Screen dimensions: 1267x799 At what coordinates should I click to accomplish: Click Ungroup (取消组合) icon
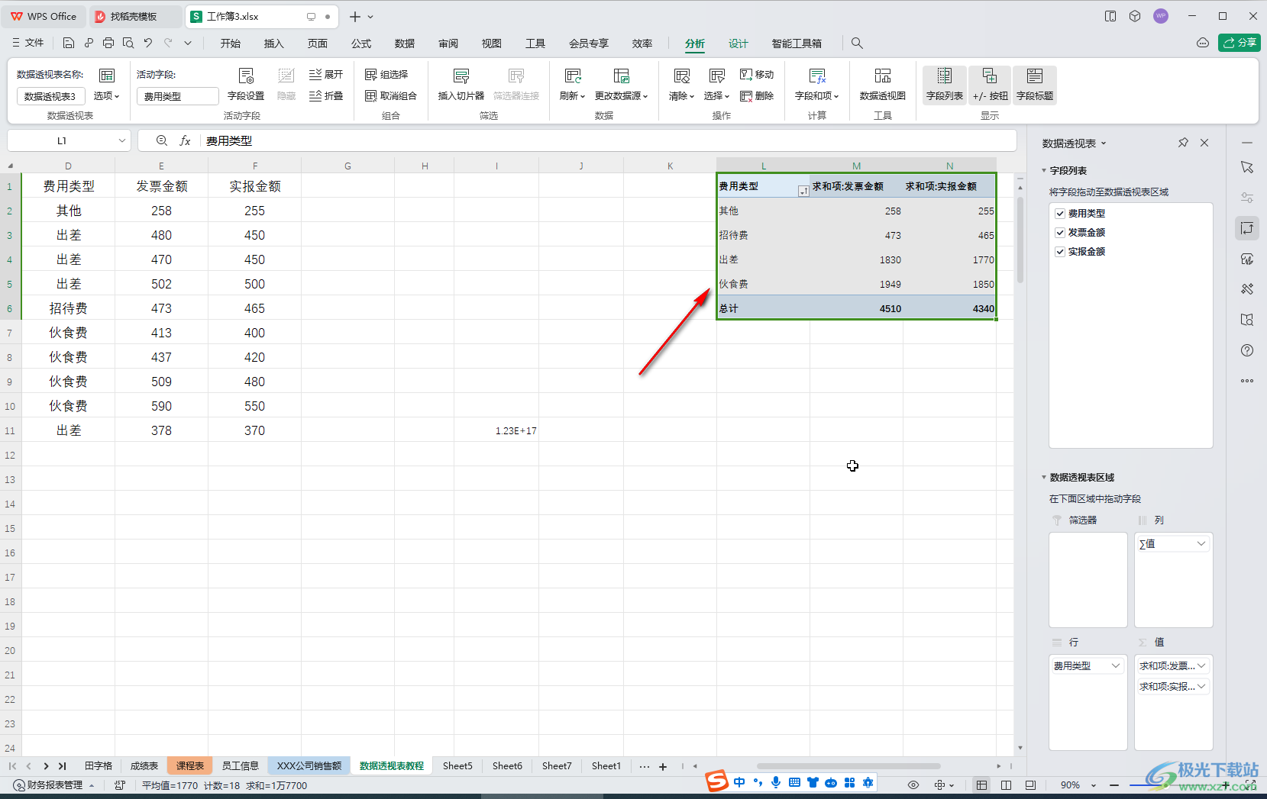coord(371,95)
